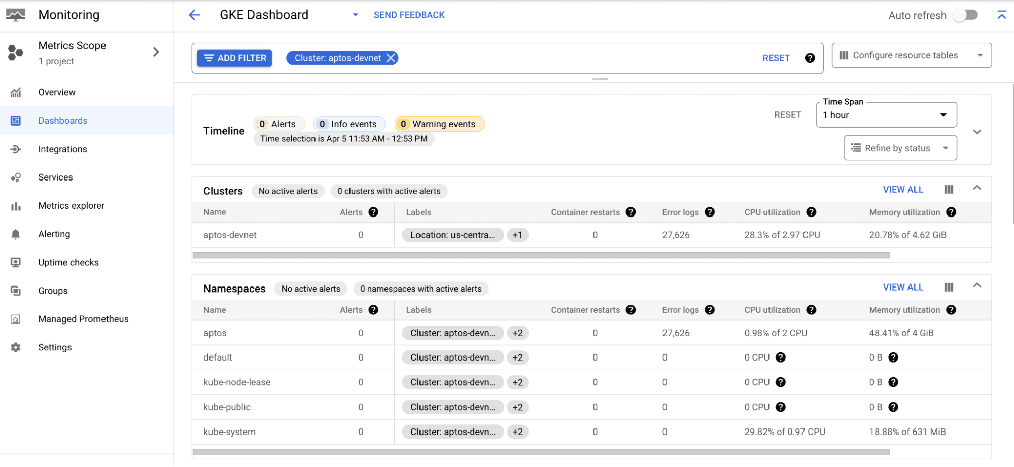Screen dimensions: 1014x467
Task: Click the help icon beside Error logs column
Action: click(x=710, y=212)
